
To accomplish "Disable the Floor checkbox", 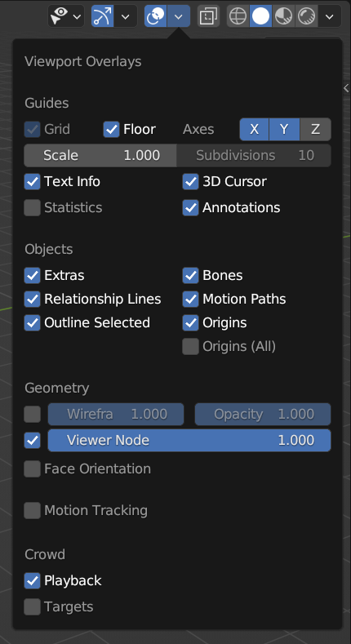I will point(111,130).
